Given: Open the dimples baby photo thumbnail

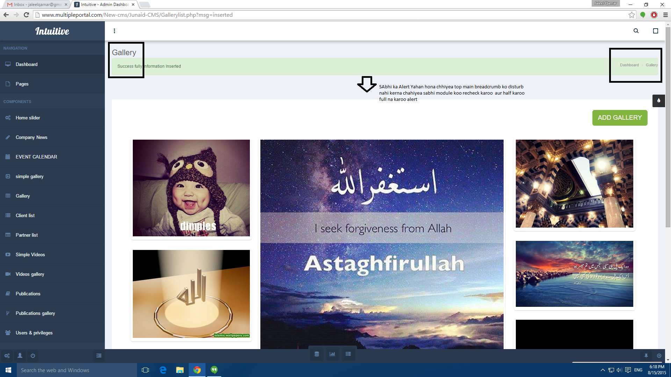Looking at the screenshot, I should point(191,188).
